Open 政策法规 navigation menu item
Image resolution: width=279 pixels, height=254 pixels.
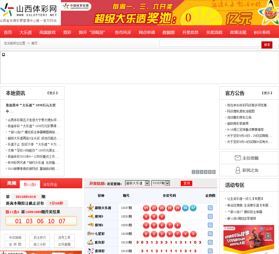[238, 32]
